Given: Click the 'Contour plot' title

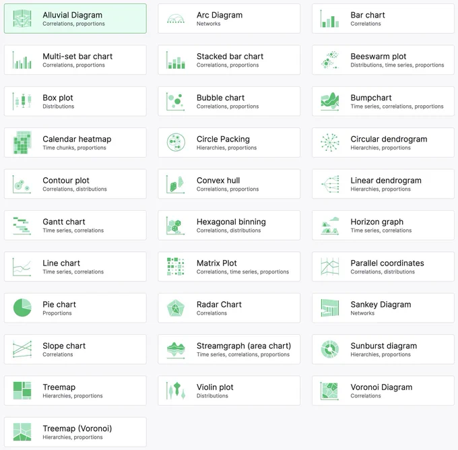Looking at the screenshot, I should [x=66, y=181].
